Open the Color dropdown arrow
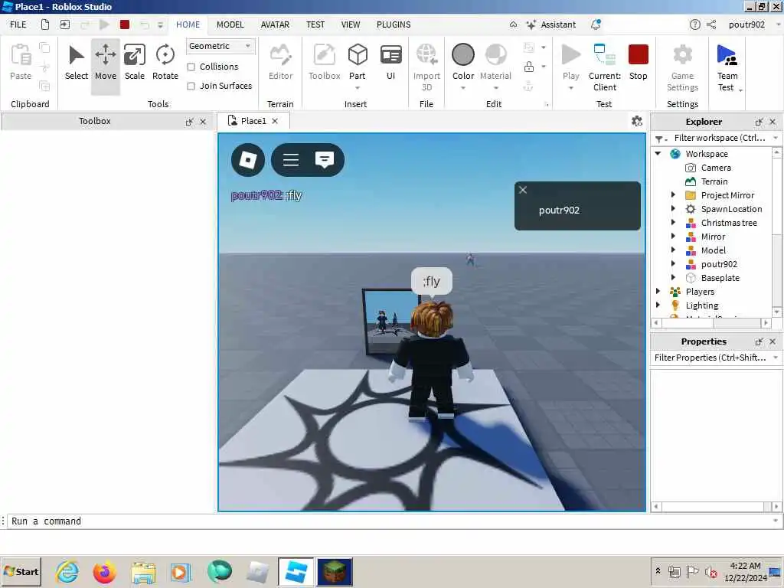This screenshot has height=588, width=784. pos(463,88)
